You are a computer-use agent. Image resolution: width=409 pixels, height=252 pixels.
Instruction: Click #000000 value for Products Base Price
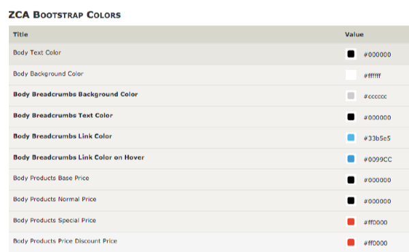(377, 180)
